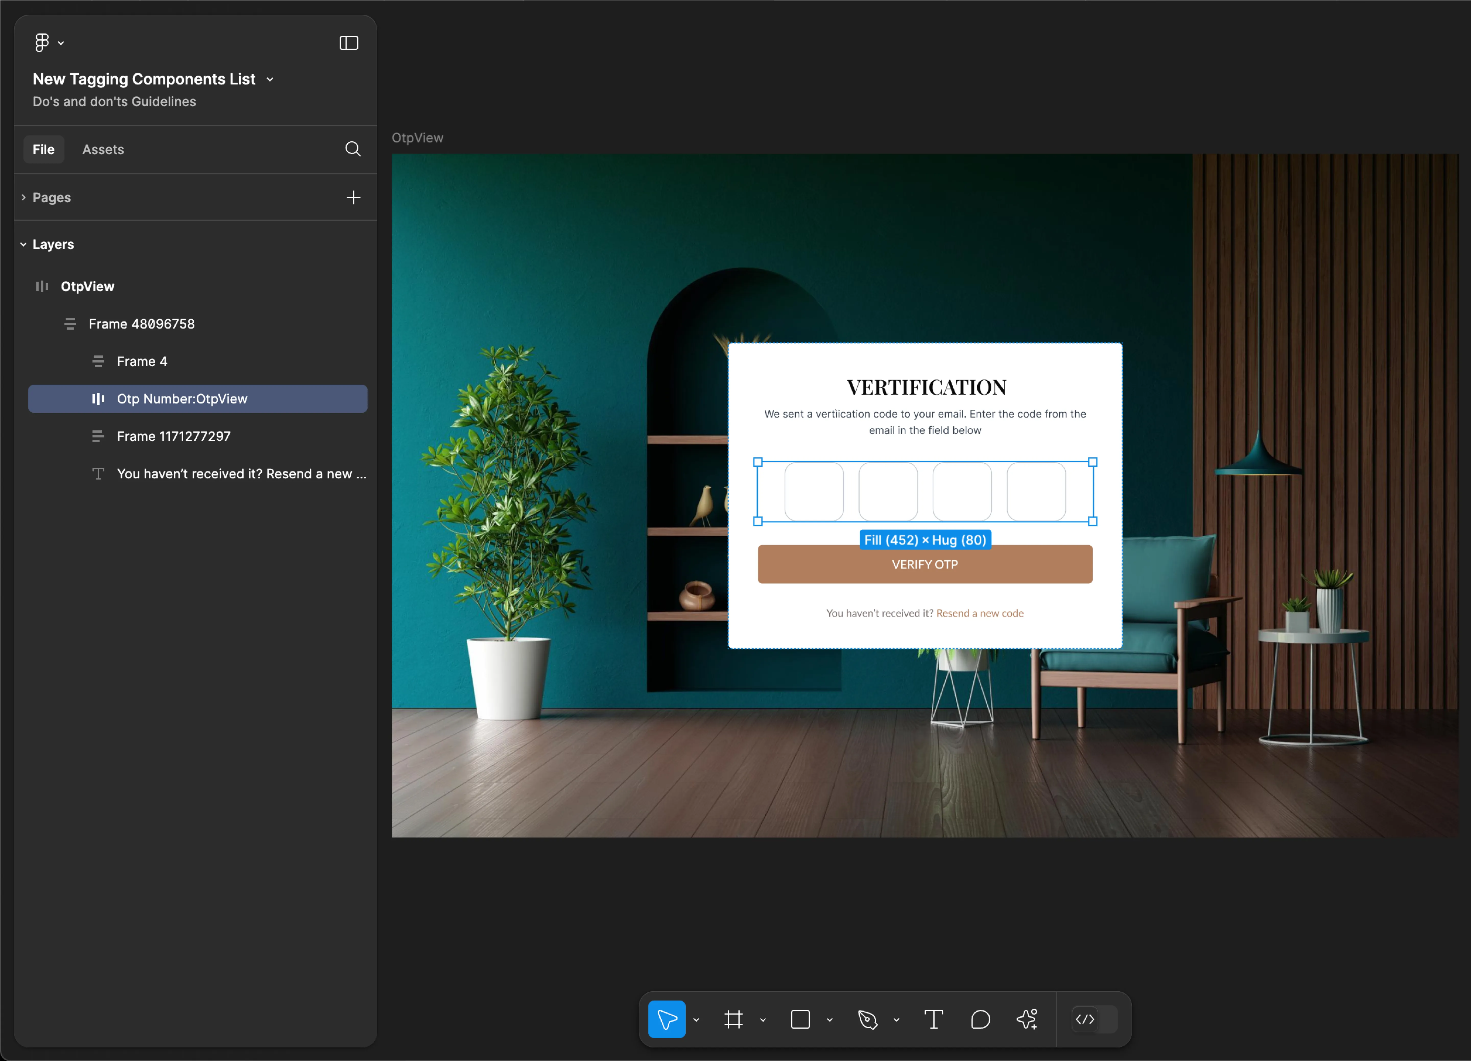The image size is (1471, 1061).
Task: Open file name dropdown chevron
Action: [270, 80]
